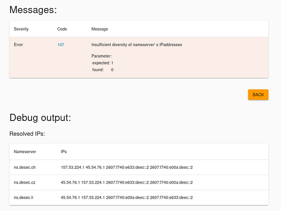Select the ns.desec.li nameserver cell
The height and width of the screenshot is (211, 281).
click(x=24, y=197)
